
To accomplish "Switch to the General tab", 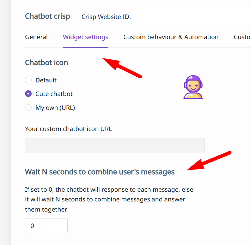I will click(x=36, y=37).
